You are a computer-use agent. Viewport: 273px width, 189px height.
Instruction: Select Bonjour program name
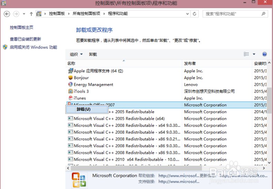coord(81,78)
